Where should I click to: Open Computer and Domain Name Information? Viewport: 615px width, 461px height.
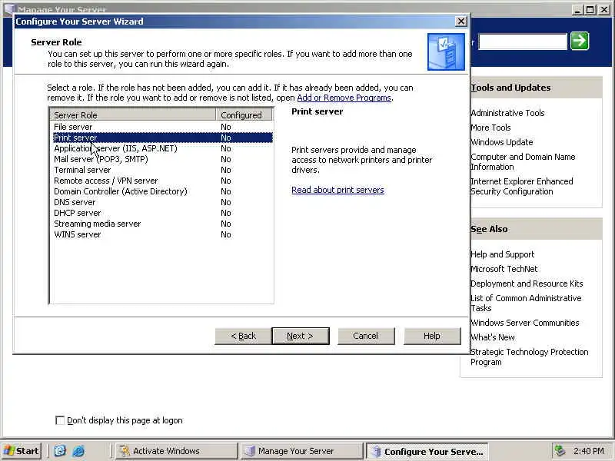click(x=523, y=161)
